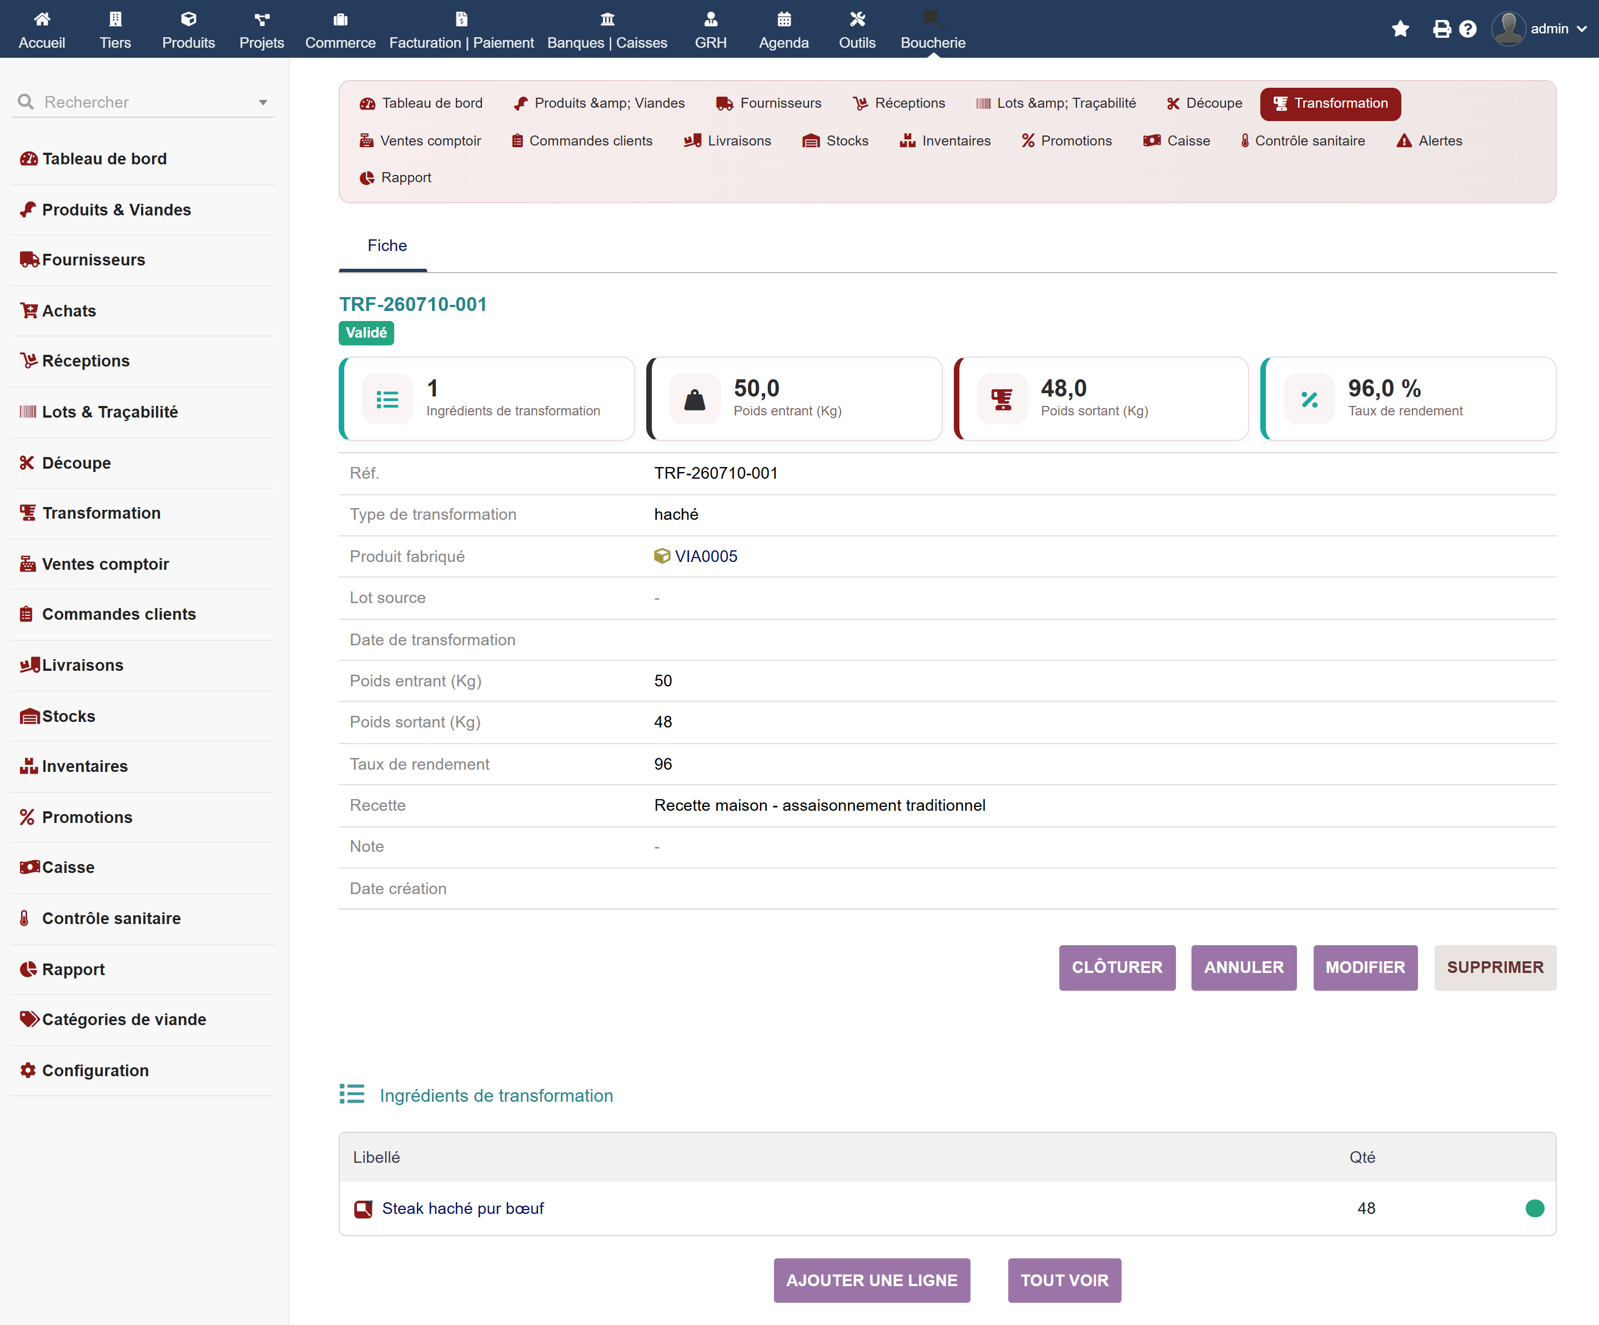The width and height of the screenshot is (1599, 1325).
Task: Select the Fiche tab
Action: (387, 245)
